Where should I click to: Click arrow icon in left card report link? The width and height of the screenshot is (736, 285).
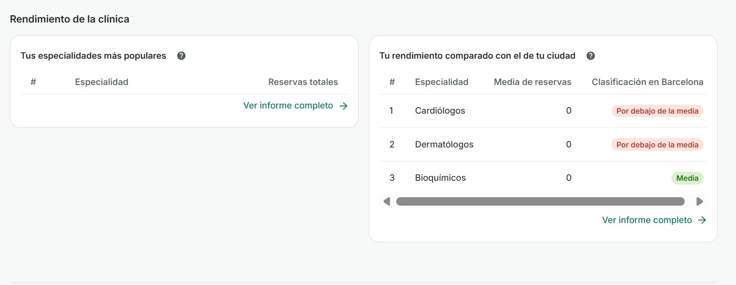click(344, 106)
